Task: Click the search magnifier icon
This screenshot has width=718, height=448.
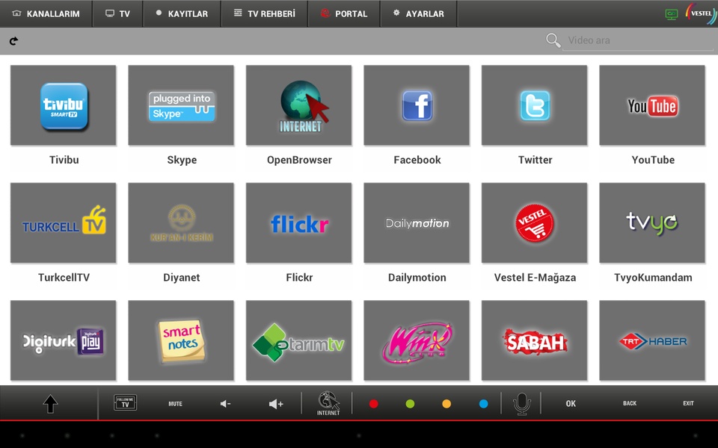Action: 553,40
